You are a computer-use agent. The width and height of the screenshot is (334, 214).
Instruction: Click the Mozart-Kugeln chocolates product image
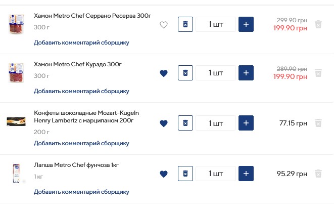(16, 121)
